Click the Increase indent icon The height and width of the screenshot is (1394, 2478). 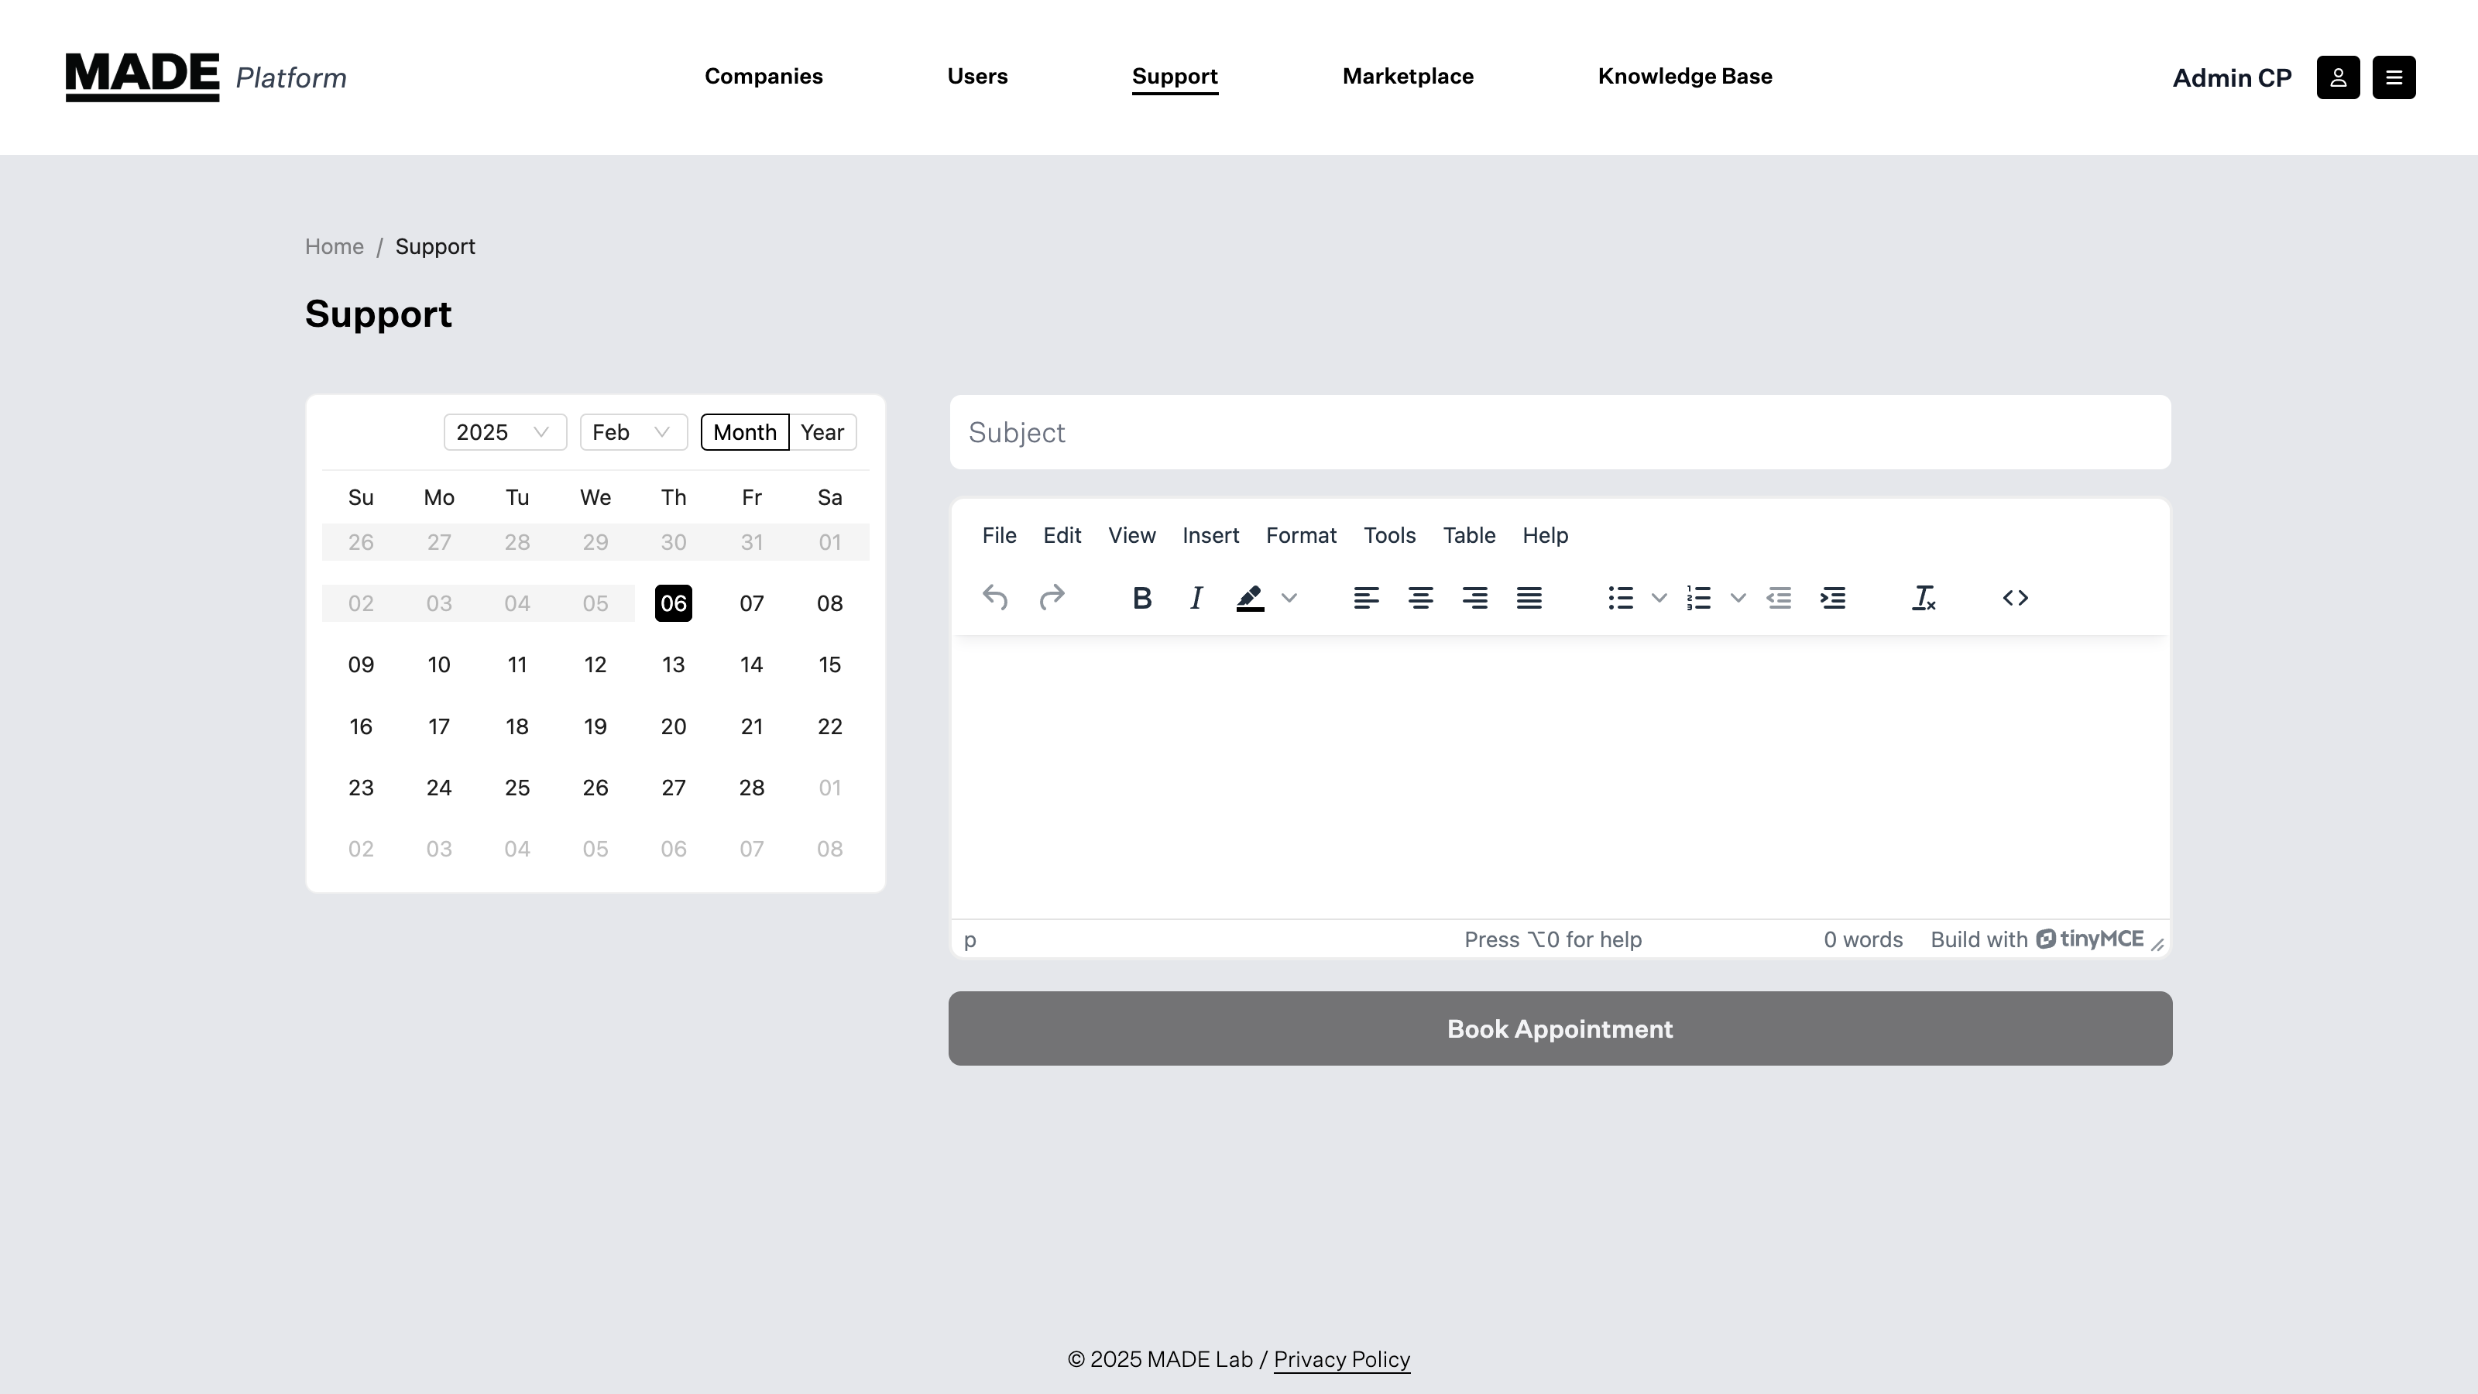[1832, 599]
